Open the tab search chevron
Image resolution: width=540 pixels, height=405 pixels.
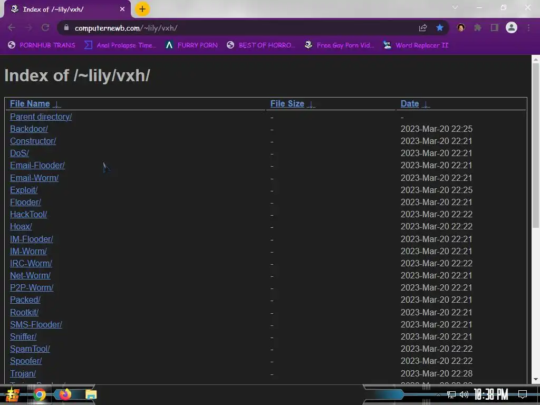pyautogui.click(x=455, y=7)
